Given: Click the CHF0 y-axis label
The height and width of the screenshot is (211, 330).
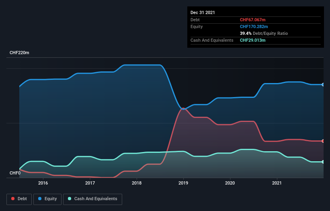Looking at the screenshot, I should tap(15, 173).
